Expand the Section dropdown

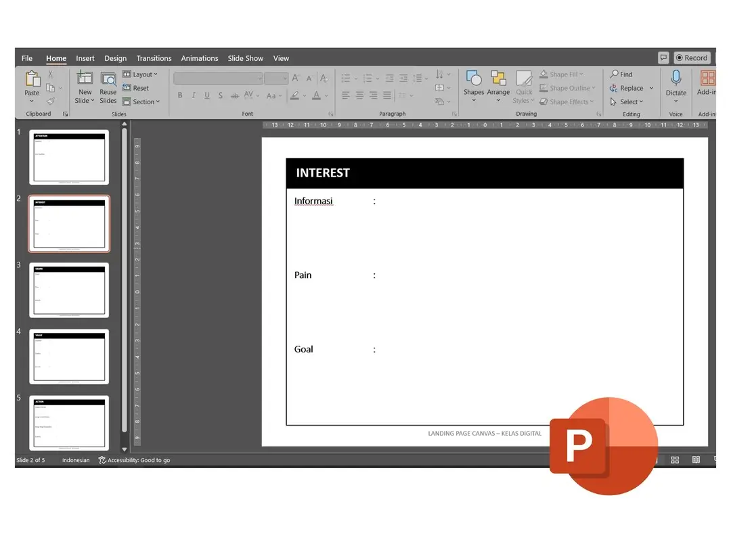[x=141, y=101]
